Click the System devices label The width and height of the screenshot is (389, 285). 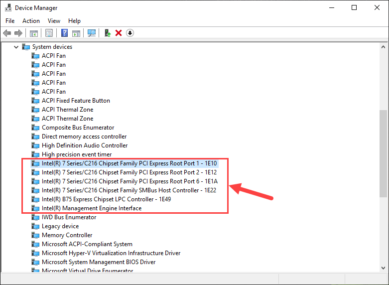[x=52, y=47]
